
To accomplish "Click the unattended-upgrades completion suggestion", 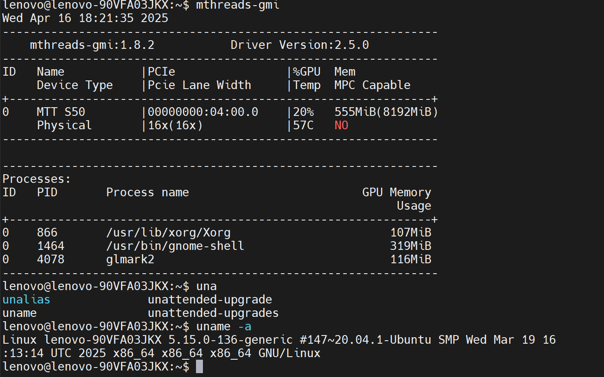I will [x=213, y=313].
